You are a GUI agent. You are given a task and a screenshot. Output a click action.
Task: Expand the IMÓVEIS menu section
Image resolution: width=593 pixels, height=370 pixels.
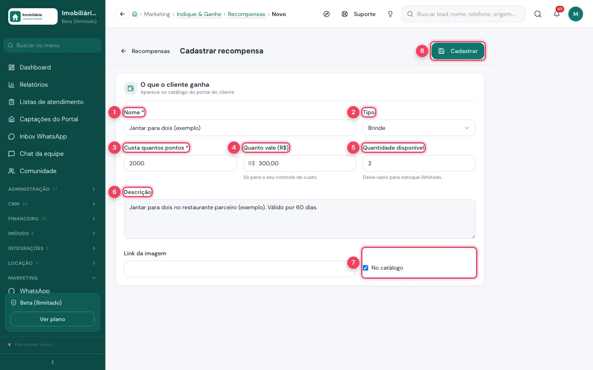(x=53, y=234)
